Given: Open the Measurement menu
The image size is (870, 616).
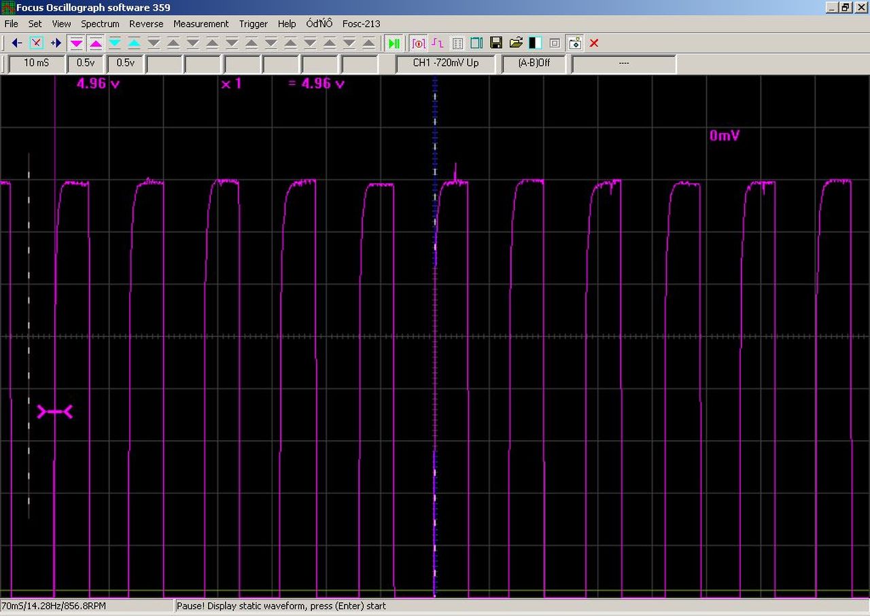Looking at the screenshot, I should coord(201,24).
